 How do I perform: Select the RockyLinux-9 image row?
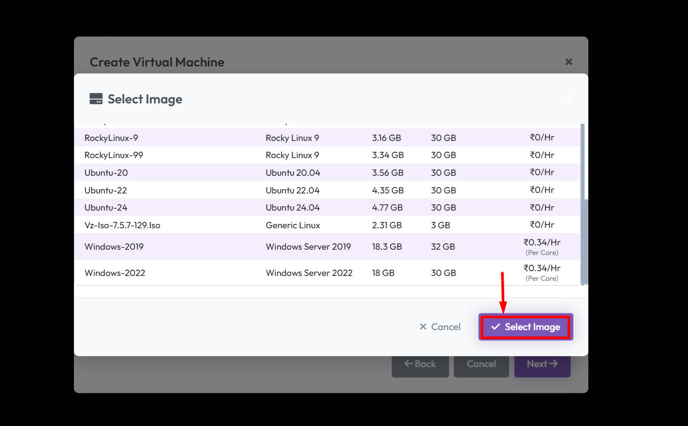click(111, 138)
